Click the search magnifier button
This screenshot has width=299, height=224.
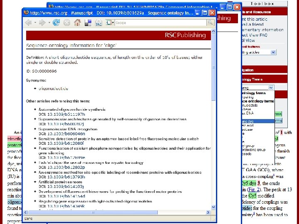[211, 23]
